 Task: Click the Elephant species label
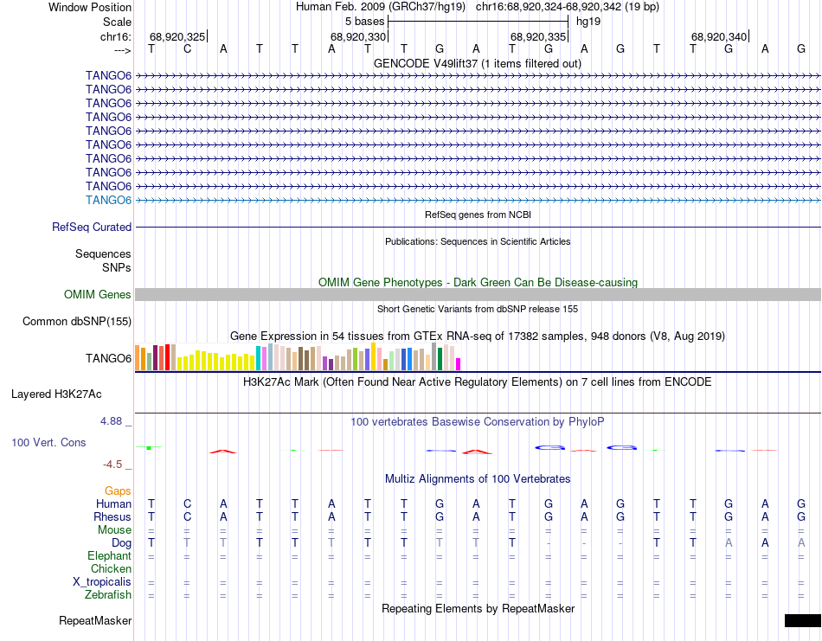[110, 555]
